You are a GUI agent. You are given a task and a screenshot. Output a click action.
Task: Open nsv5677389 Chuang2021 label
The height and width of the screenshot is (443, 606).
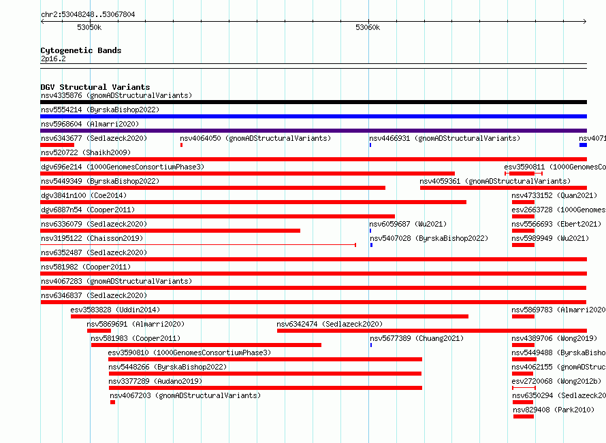[x=417, y=338]
